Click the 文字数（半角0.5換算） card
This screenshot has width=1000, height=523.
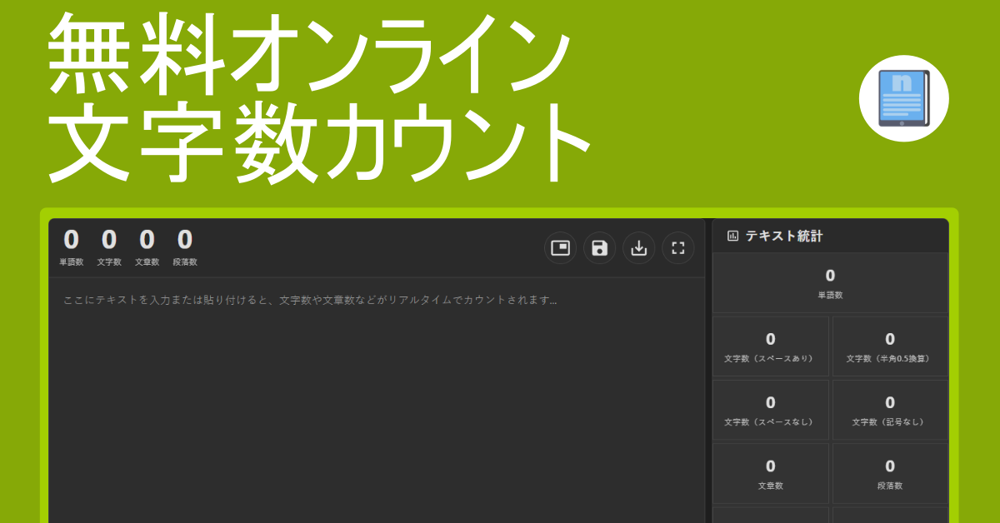point(890,347)
